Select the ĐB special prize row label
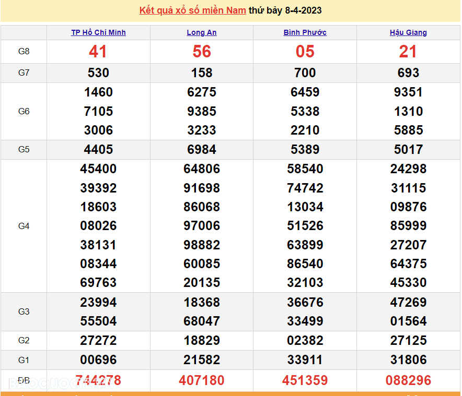This screenshot has height=396, width=462. [24, 380]
